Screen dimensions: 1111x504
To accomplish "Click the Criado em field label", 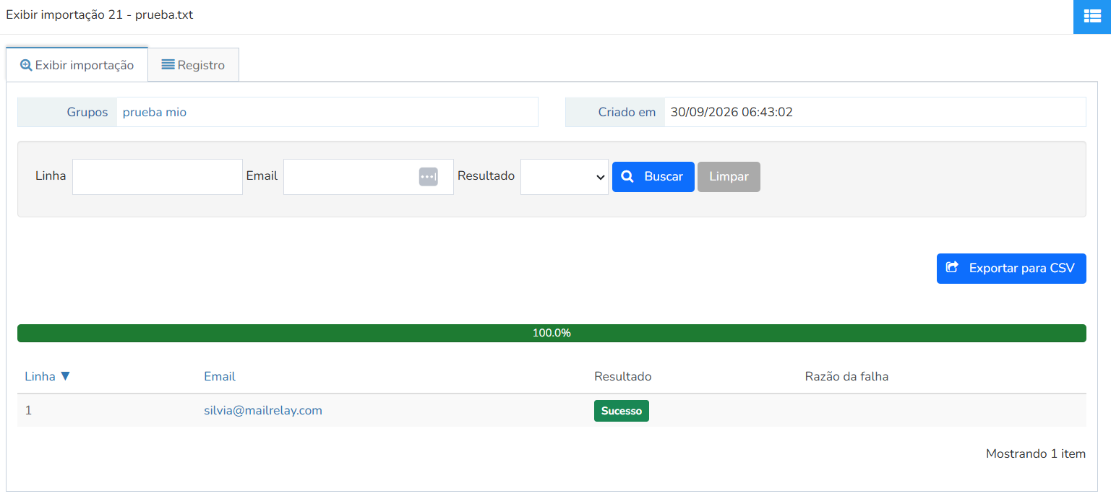I will (627, 112).
